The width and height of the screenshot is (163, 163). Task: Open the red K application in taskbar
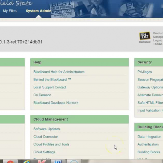coord(42,161)
